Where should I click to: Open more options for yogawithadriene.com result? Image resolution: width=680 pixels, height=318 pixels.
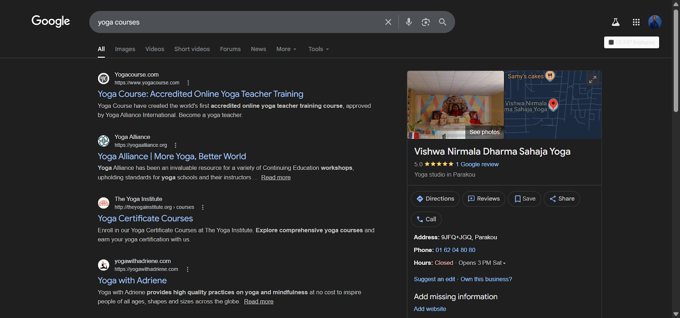(x=187, y=269)
